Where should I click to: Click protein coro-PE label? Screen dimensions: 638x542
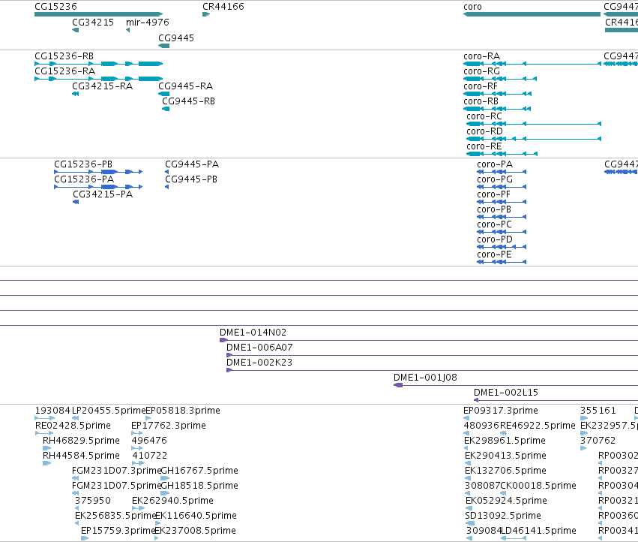click(494, 254)
